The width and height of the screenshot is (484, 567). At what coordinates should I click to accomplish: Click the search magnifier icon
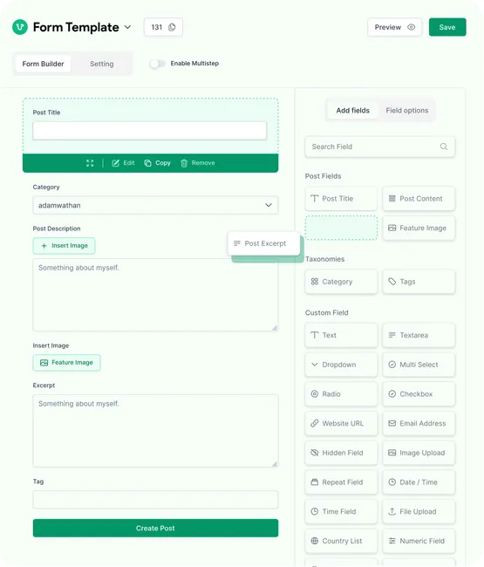(444, 147)
